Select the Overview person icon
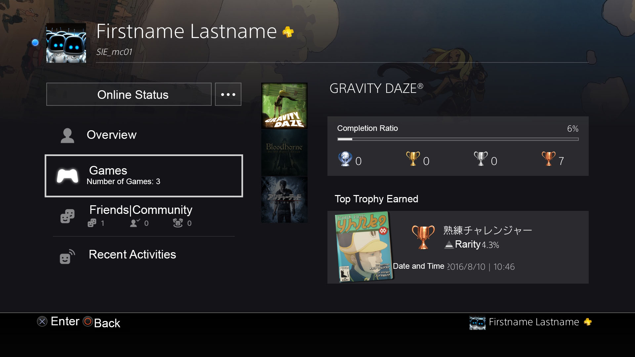635x357 pixels. click(67, 136)
